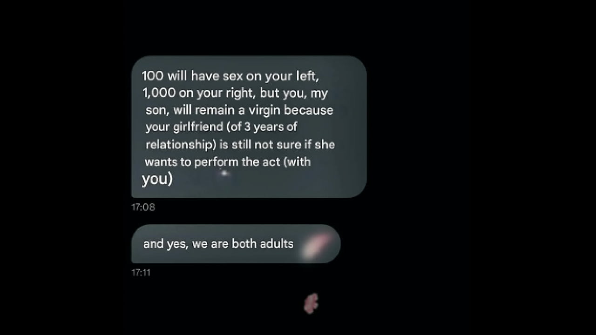596x335 pixels.
Task: Click the line 'wants to perform the act'
Action: pos(228,162)
